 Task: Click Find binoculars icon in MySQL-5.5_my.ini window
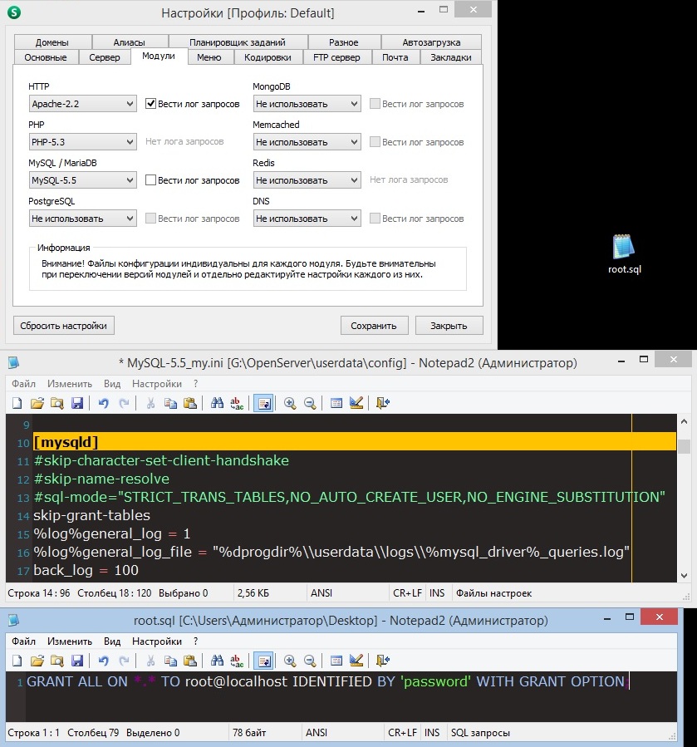[x=218, y=403]
